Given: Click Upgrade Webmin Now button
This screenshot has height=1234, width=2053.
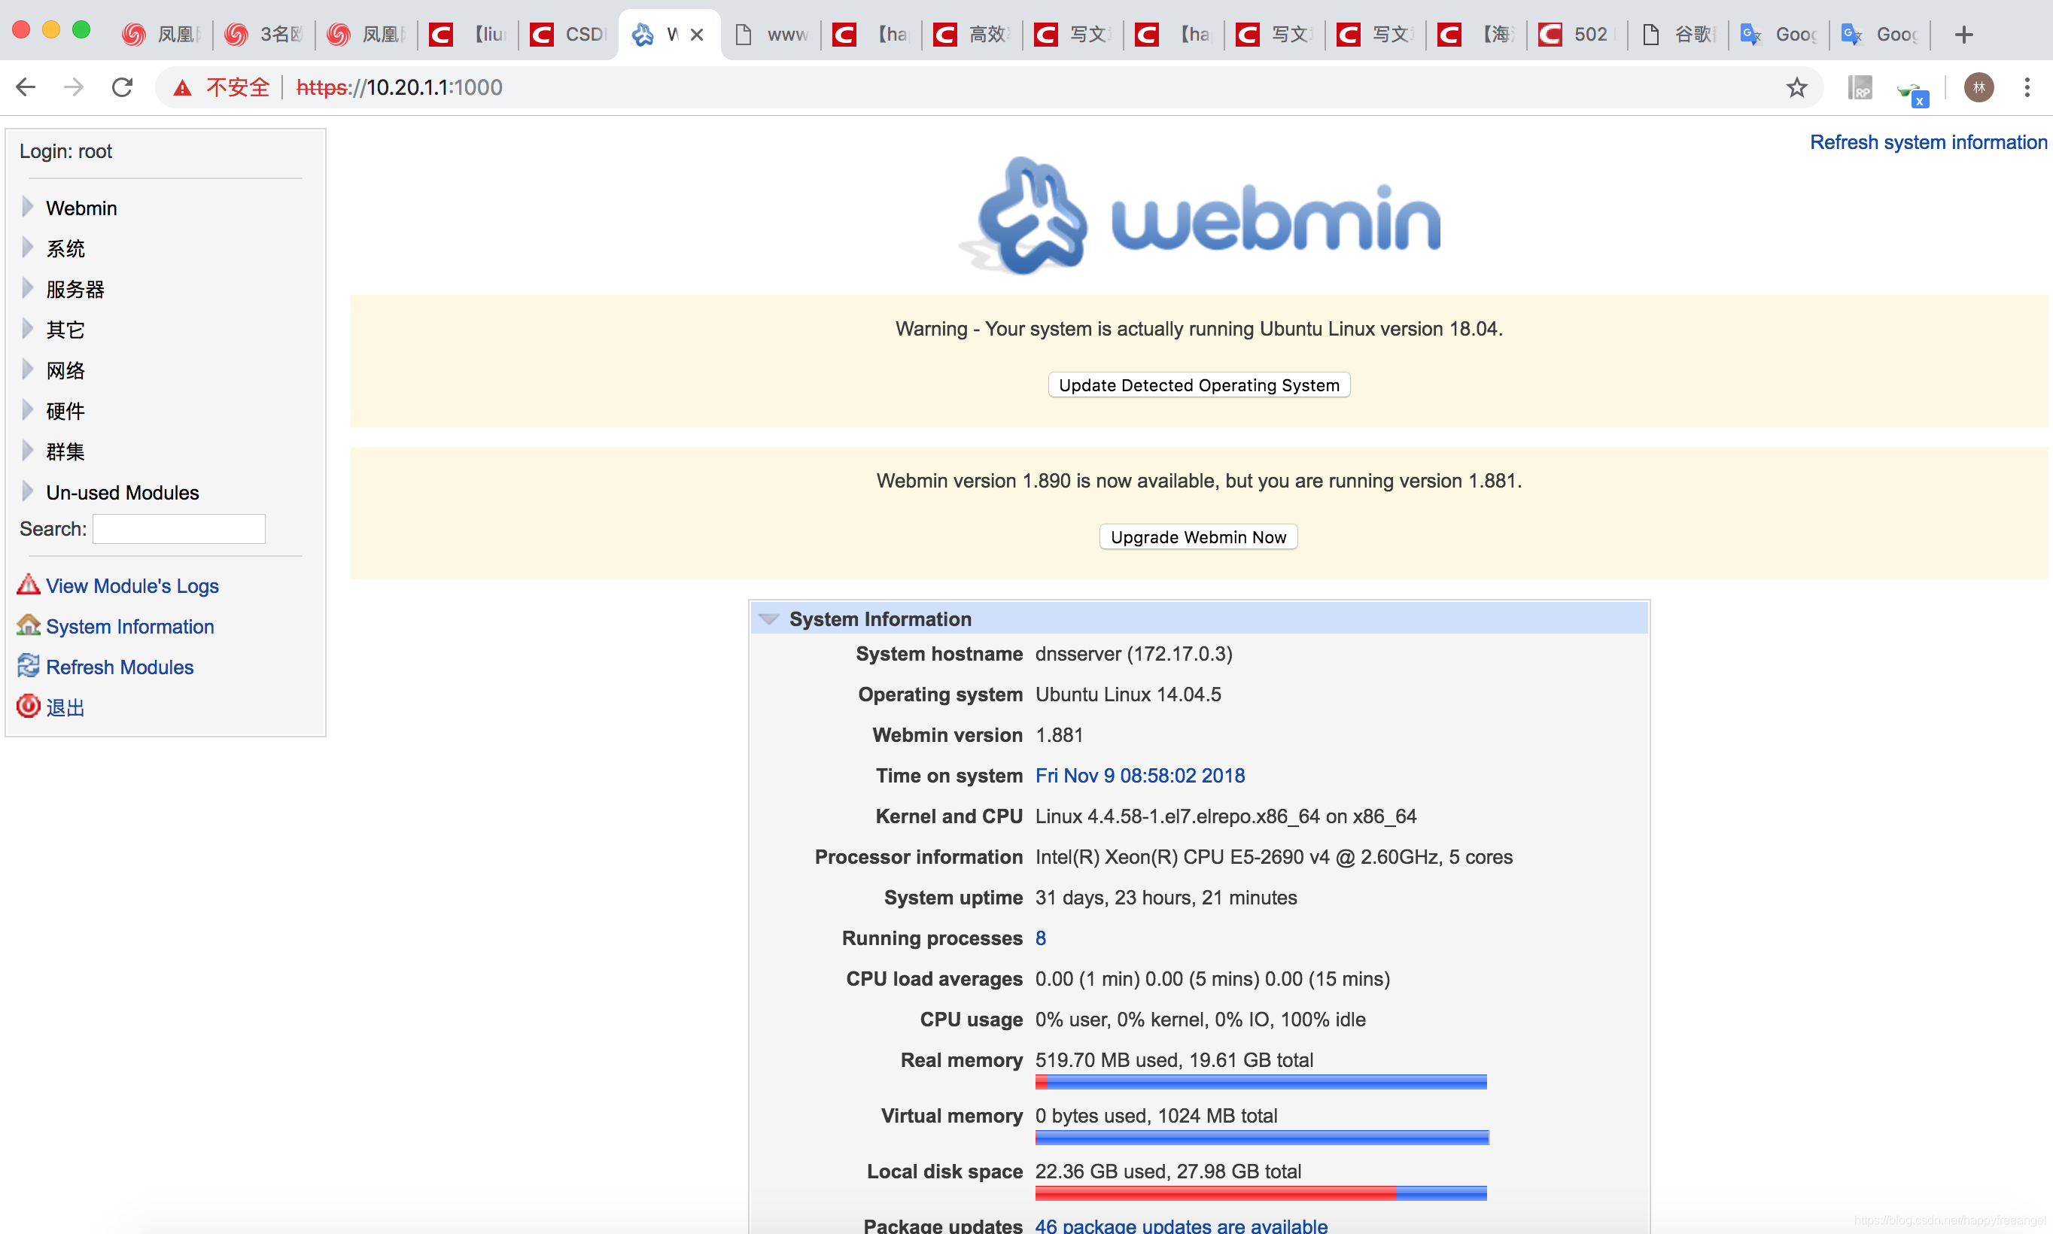Looking at the screenshot, I should coord(1198,537).
